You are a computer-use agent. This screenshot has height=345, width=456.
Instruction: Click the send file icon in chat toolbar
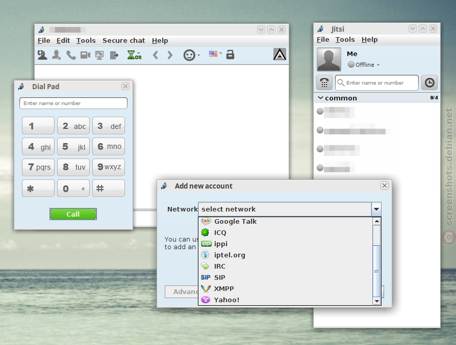coord(114,55)
